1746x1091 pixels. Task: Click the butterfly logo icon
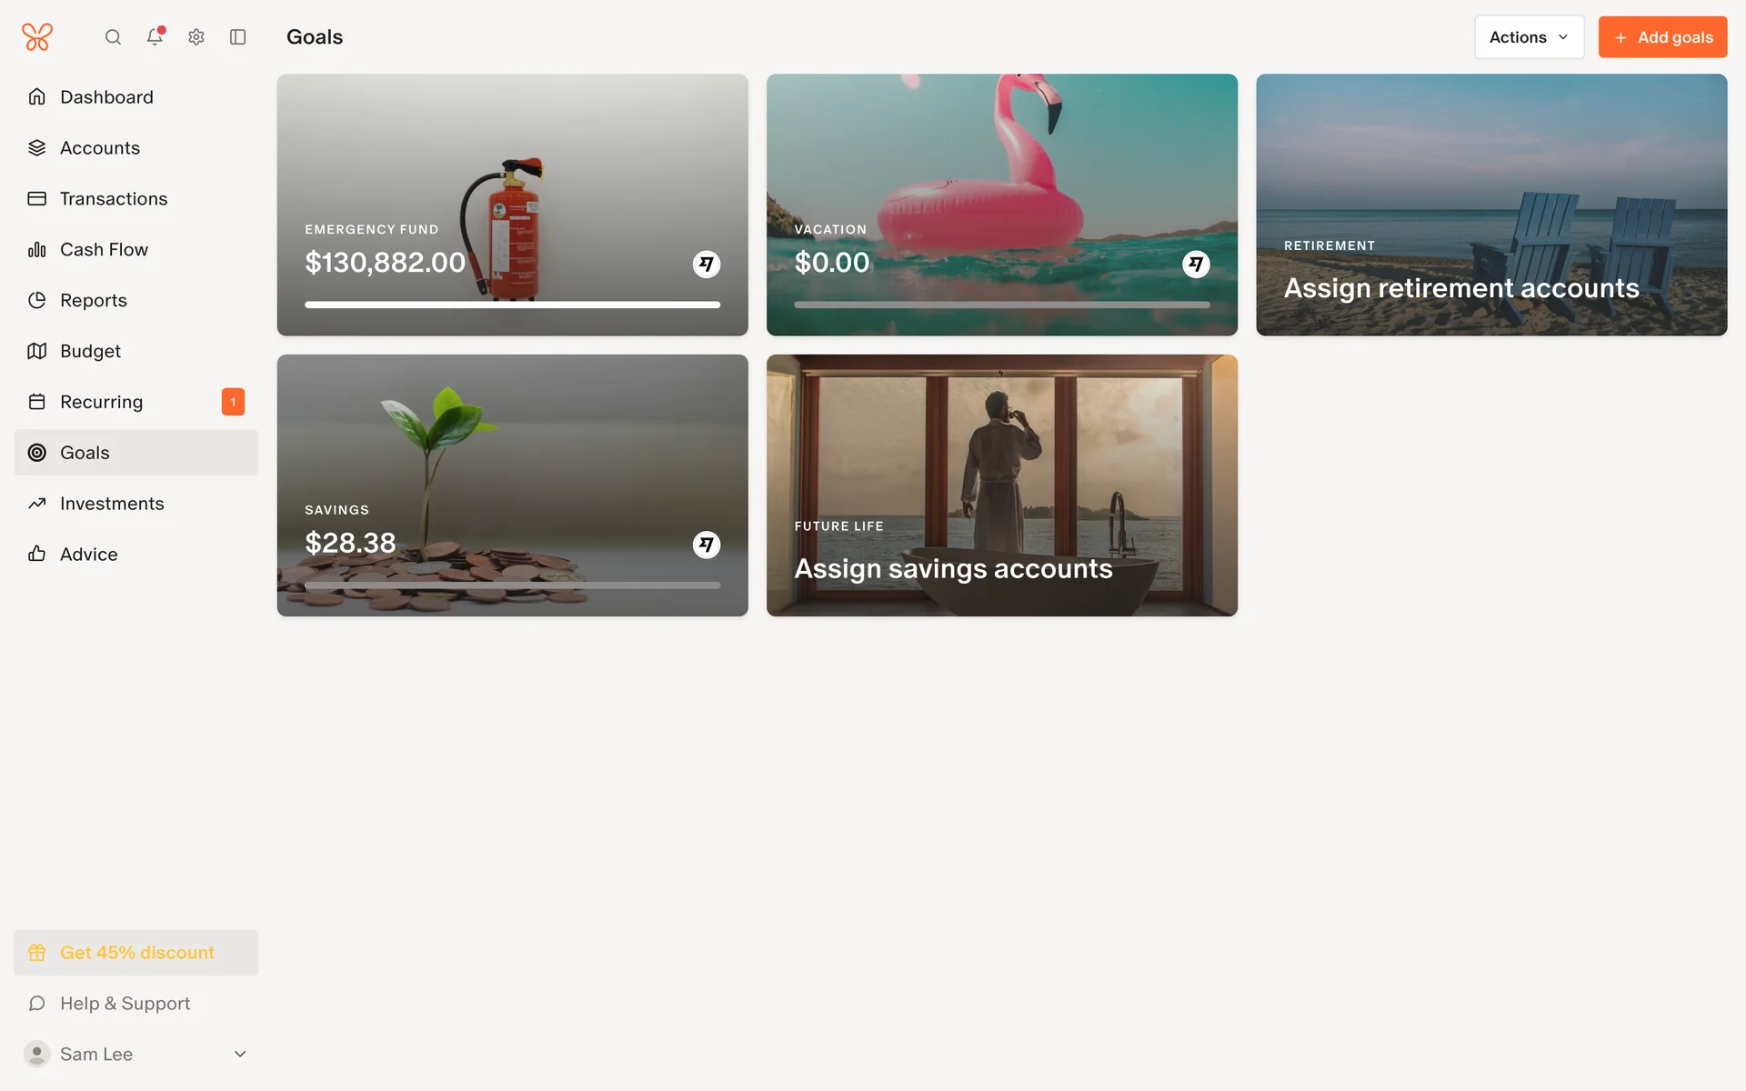[37, 37]
